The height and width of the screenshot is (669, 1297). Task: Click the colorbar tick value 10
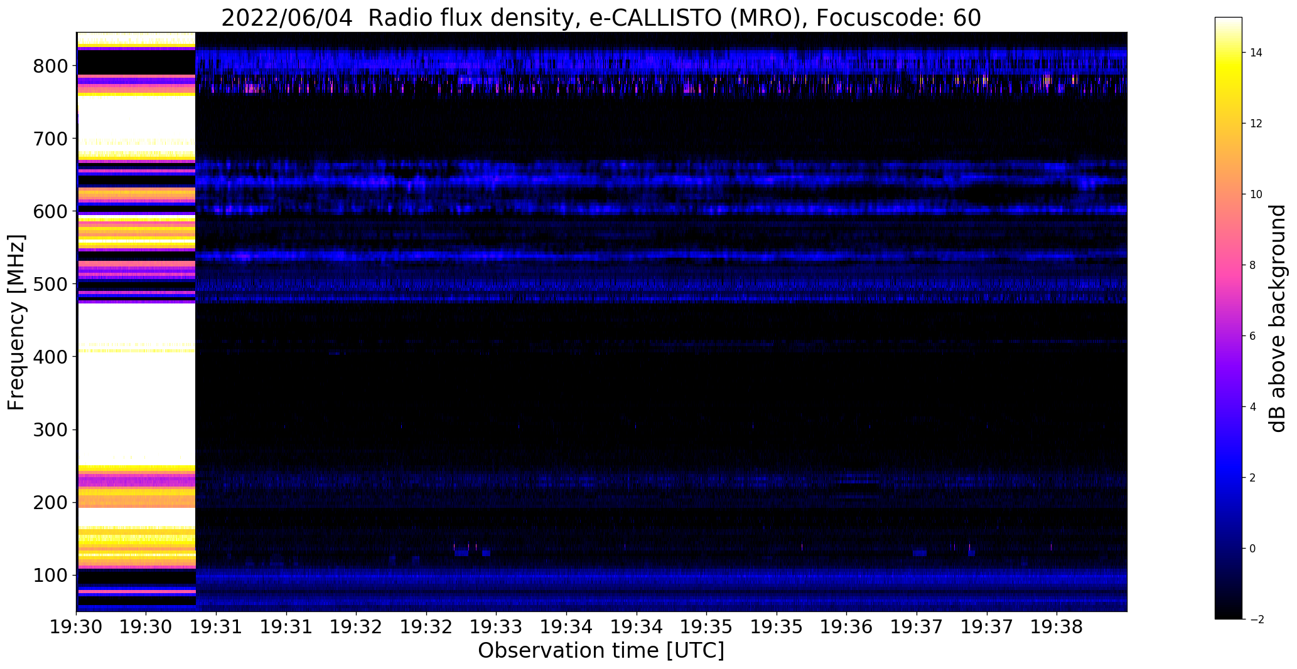[x=1256, y=194]
